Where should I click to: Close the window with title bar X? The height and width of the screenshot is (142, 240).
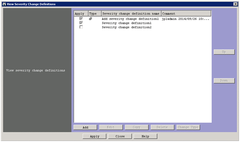(x=235, y=4)
